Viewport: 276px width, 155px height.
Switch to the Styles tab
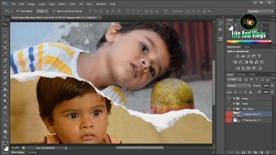coord(246,47)
